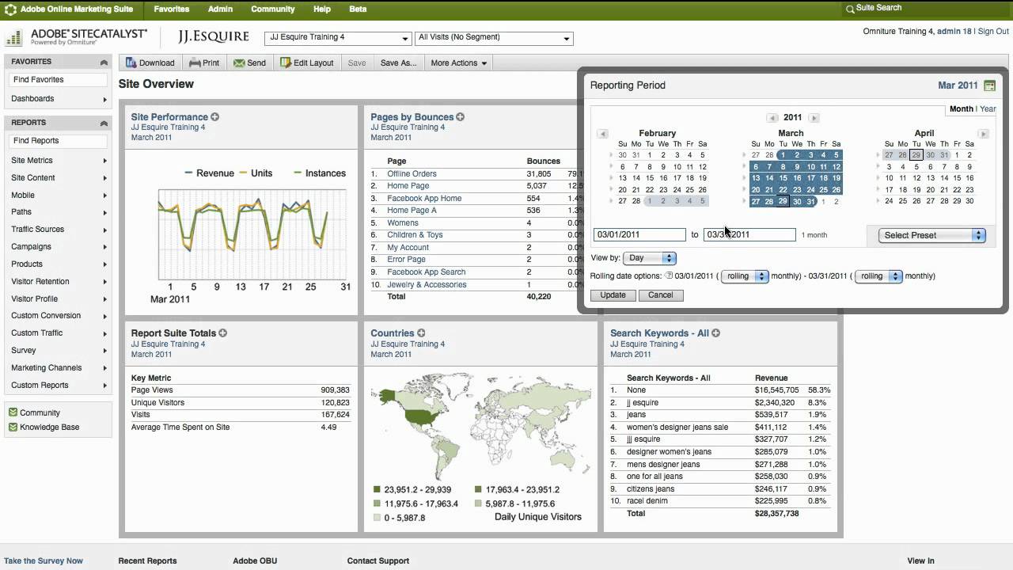This screenshot has height=570, width=1013.
Task: Click next month arrow right of April
Action: tap(983, 134)
